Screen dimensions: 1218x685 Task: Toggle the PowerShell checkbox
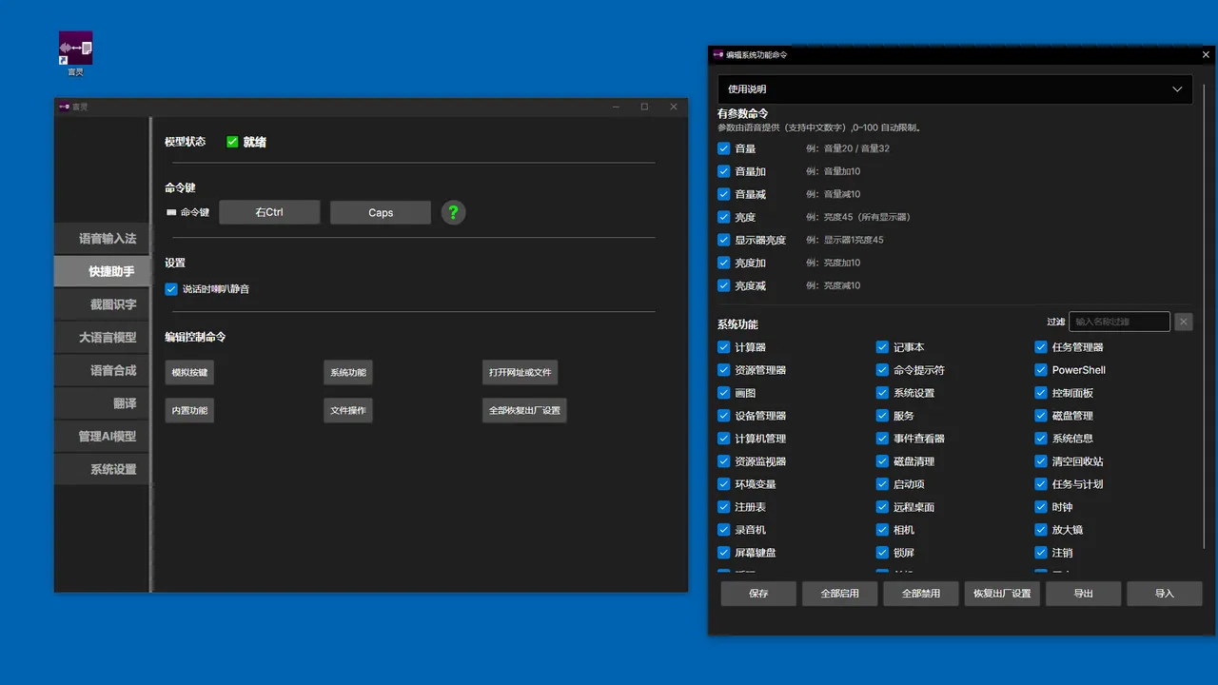pyautogui.click(x=1041, y=370)
